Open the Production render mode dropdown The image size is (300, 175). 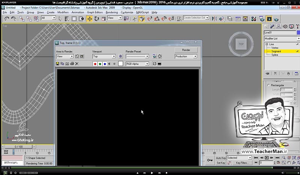[x=186, y=57]
